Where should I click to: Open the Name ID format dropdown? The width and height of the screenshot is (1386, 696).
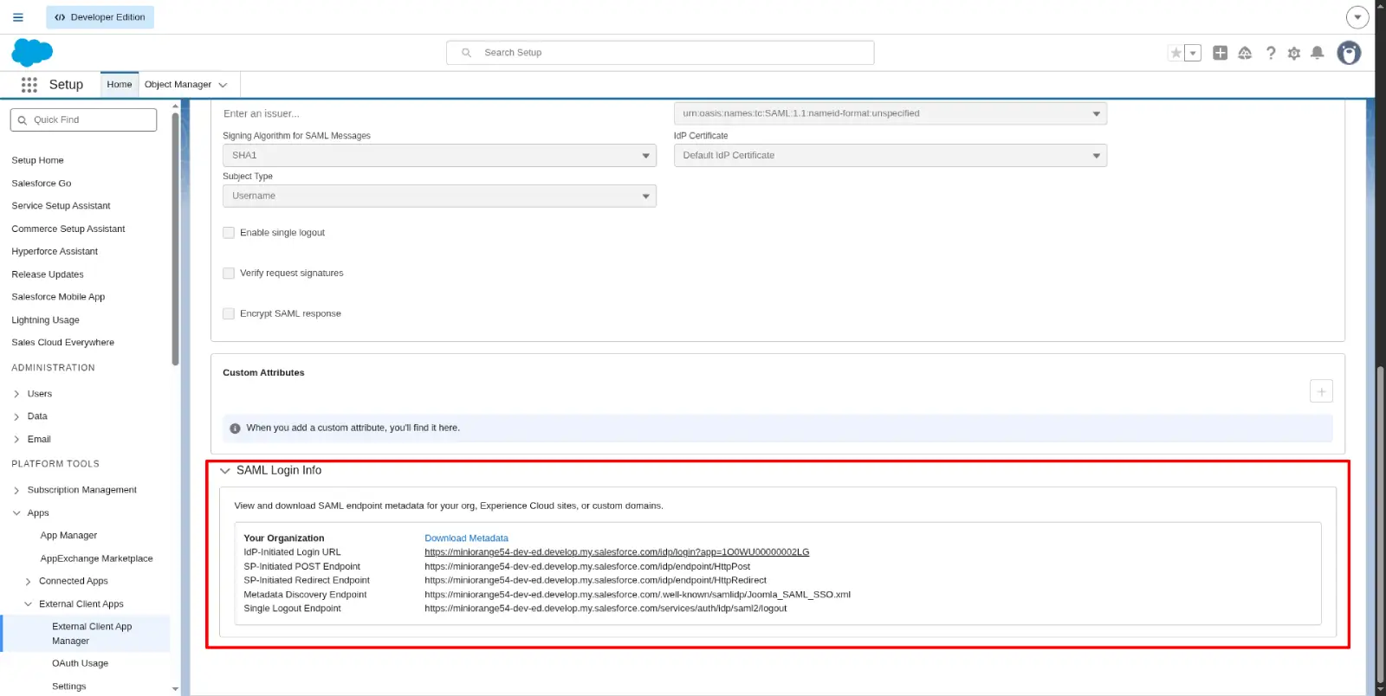click(891, 113)
